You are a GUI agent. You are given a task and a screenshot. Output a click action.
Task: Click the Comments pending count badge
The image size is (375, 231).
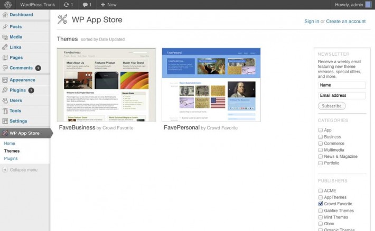(x=38, y=68)
